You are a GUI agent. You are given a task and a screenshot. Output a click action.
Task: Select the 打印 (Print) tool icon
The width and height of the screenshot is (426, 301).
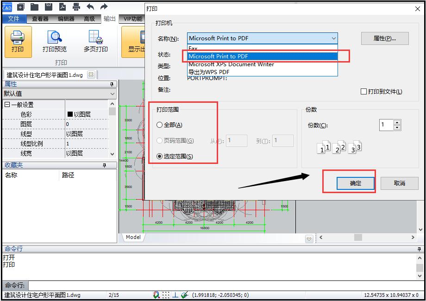tap(18, 41)
